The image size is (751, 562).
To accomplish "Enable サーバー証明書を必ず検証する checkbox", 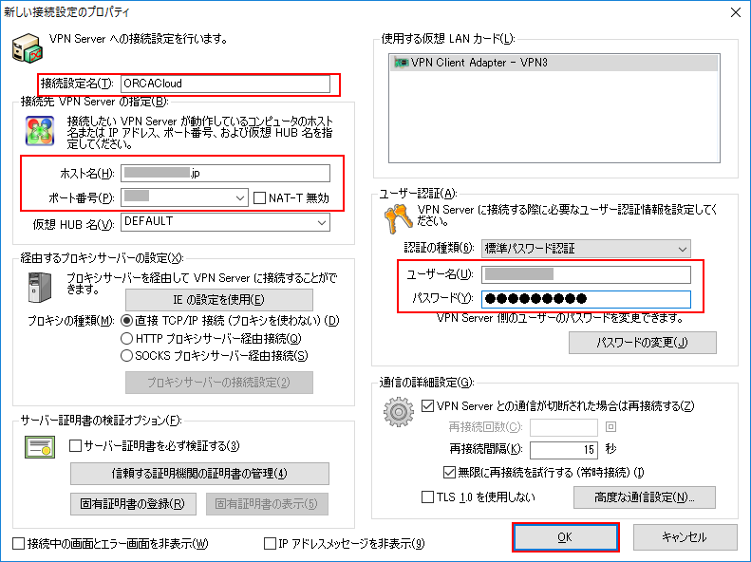I will (x=75, y=445).
